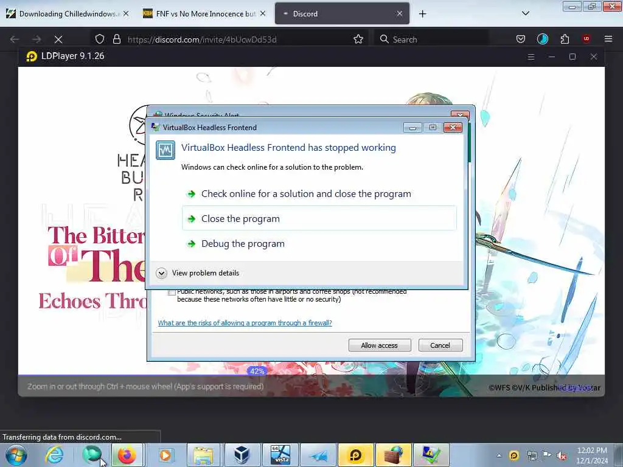Close the VirtualBox Headless Frontend dialog

(x=453, y=127)
